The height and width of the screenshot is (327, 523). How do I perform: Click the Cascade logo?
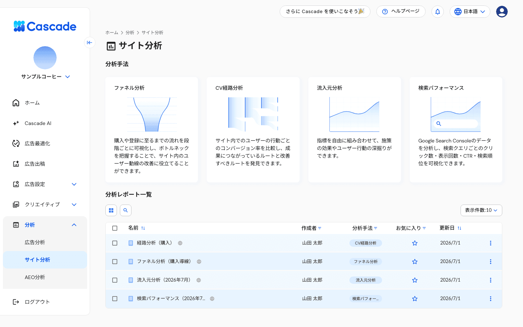click(45, 26)
